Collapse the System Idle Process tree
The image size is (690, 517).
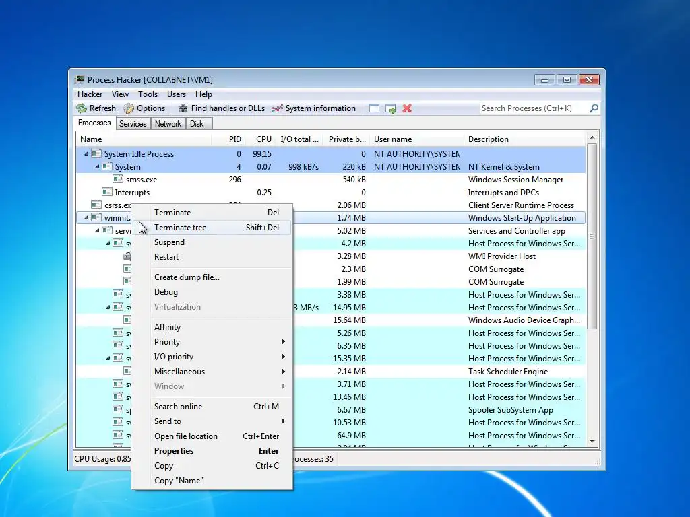86,154
